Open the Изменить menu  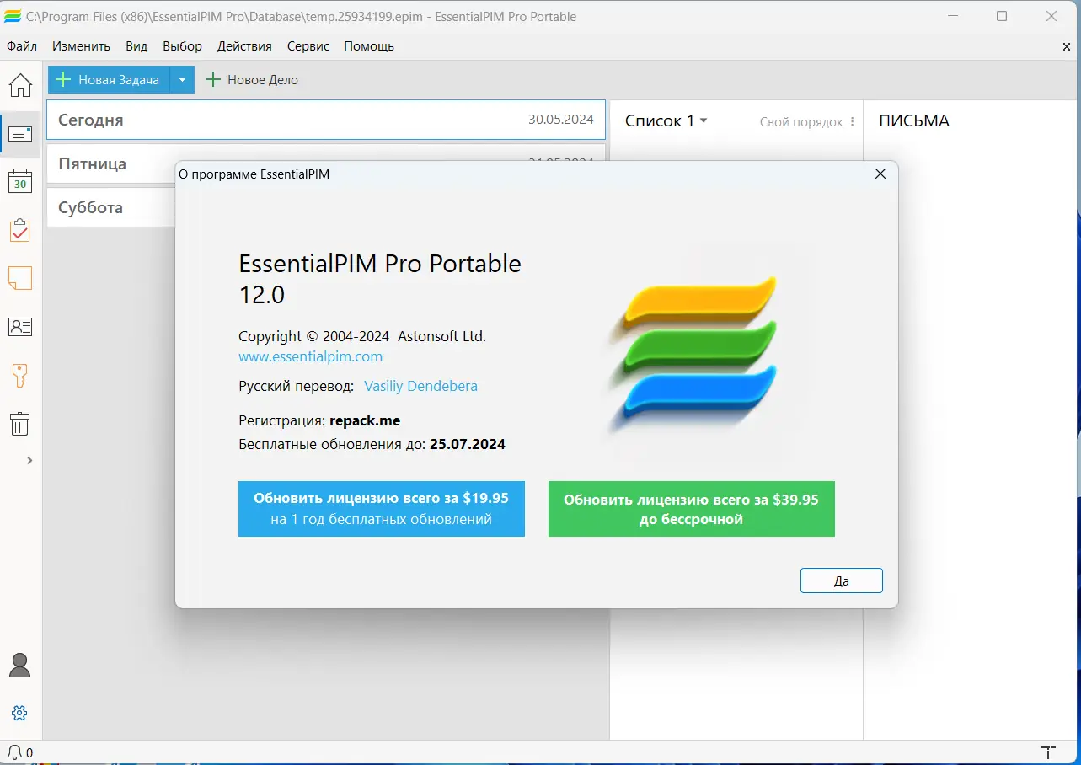[81, 46]
